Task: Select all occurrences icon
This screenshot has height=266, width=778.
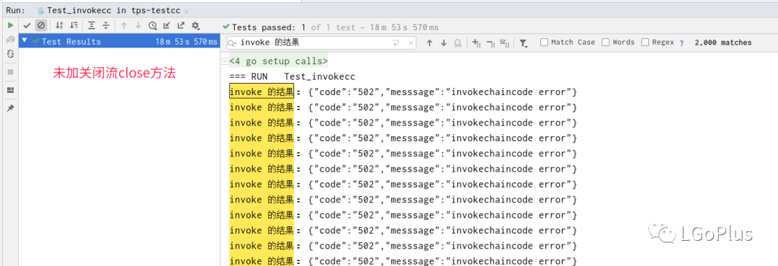Action: [x=504, y=43]
